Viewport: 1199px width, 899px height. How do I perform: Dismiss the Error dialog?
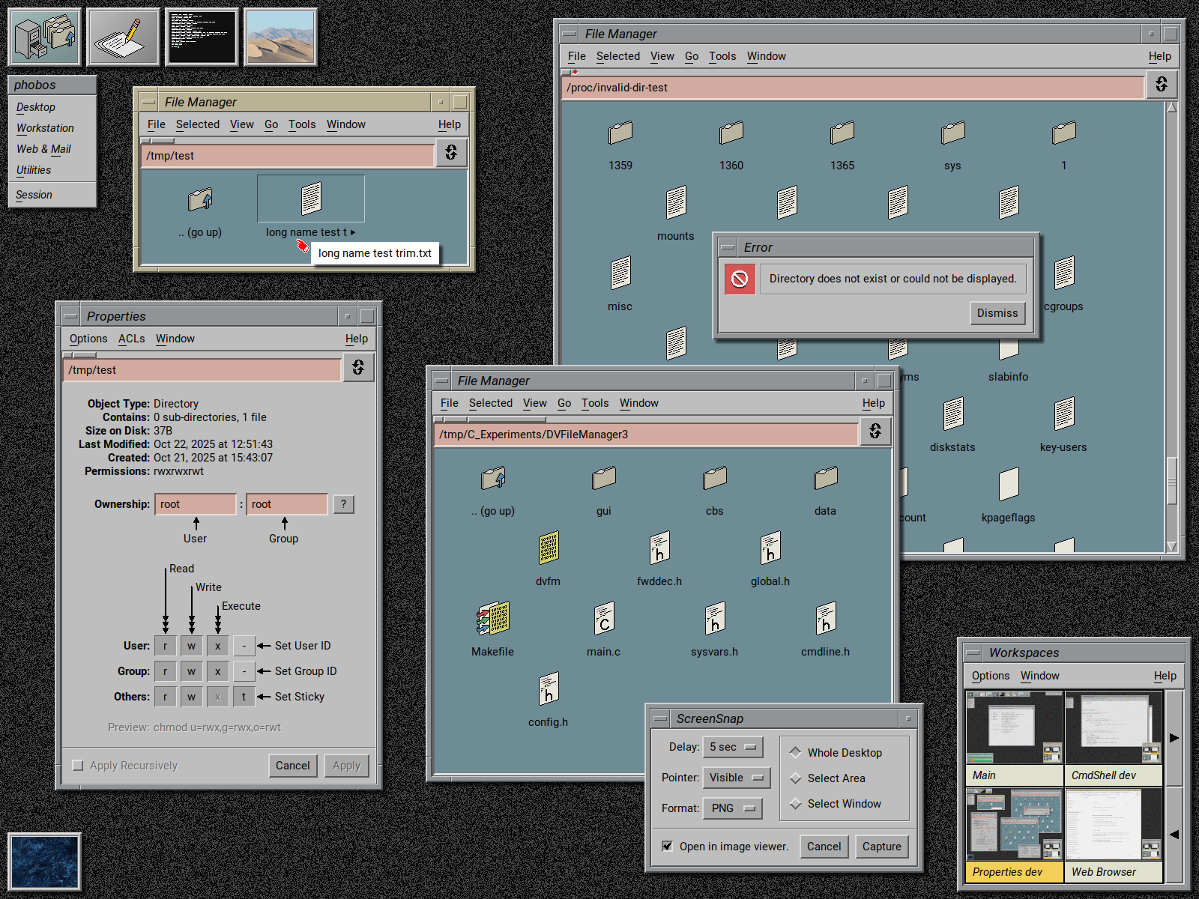pos(997,313)
